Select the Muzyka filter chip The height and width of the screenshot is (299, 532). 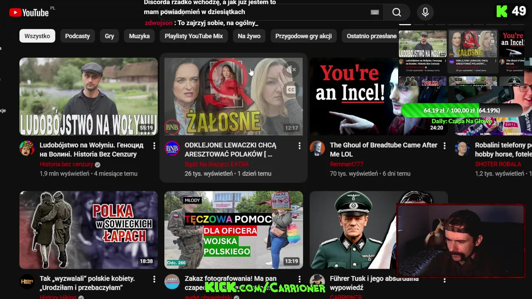point(139,36)
